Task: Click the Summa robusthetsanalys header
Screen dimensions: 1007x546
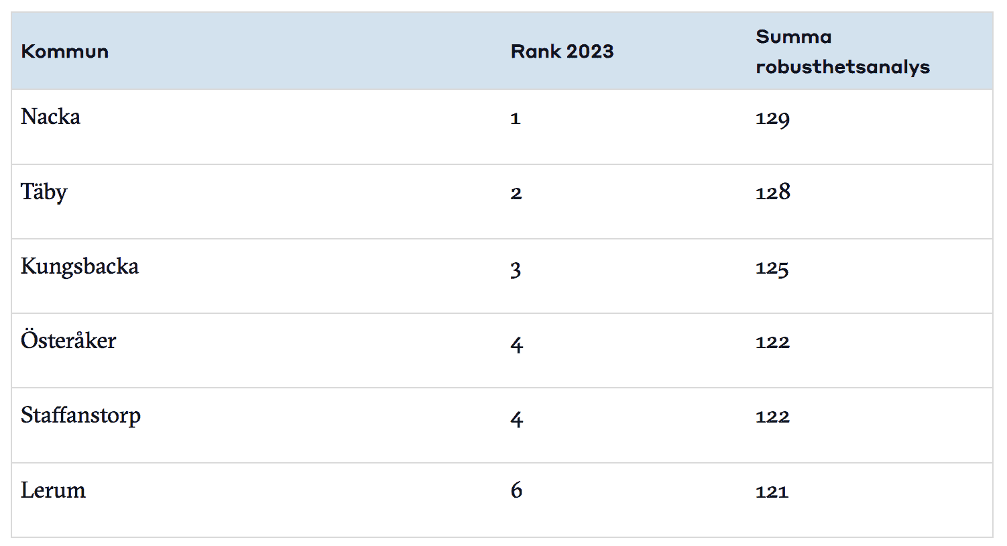Action: coord(843,52)
